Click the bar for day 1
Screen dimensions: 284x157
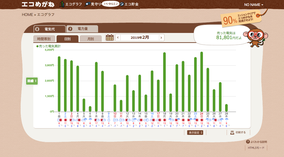pyautogui.click(x=59, y=84)
